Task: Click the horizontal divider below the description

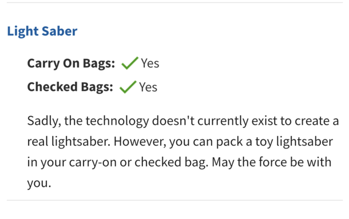Action: coord(174,200)
